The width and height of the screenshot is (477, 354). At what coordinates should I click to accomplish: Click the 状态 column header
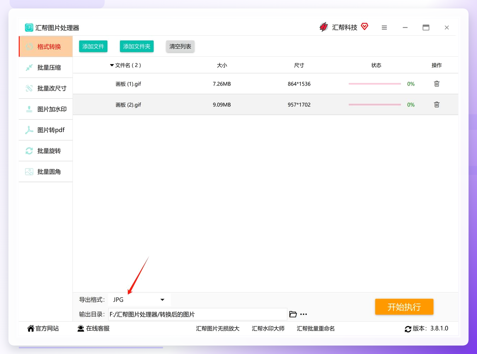pyautogui.click(x=376, y=65)
